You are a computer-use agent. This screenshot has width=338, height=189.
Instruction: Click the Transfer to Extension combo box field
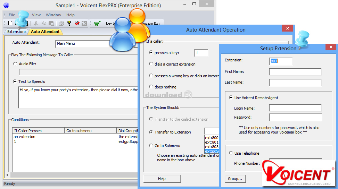pyautogui.click(x=212, y=131)
